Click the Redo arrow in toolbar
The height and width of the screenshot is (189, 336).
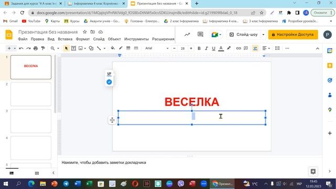(x=28, y=48)
